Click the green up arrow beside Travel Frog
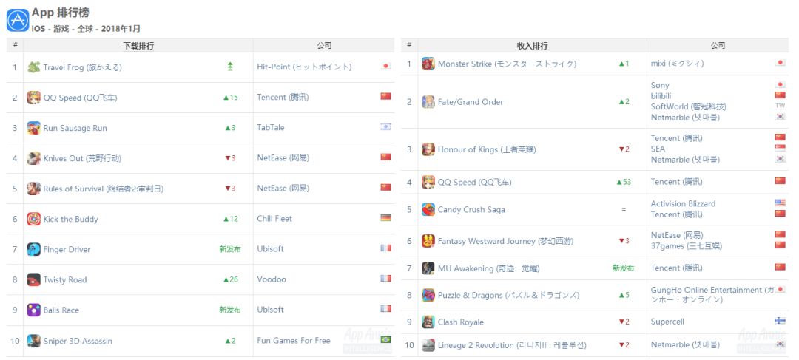 coord(230,67)
